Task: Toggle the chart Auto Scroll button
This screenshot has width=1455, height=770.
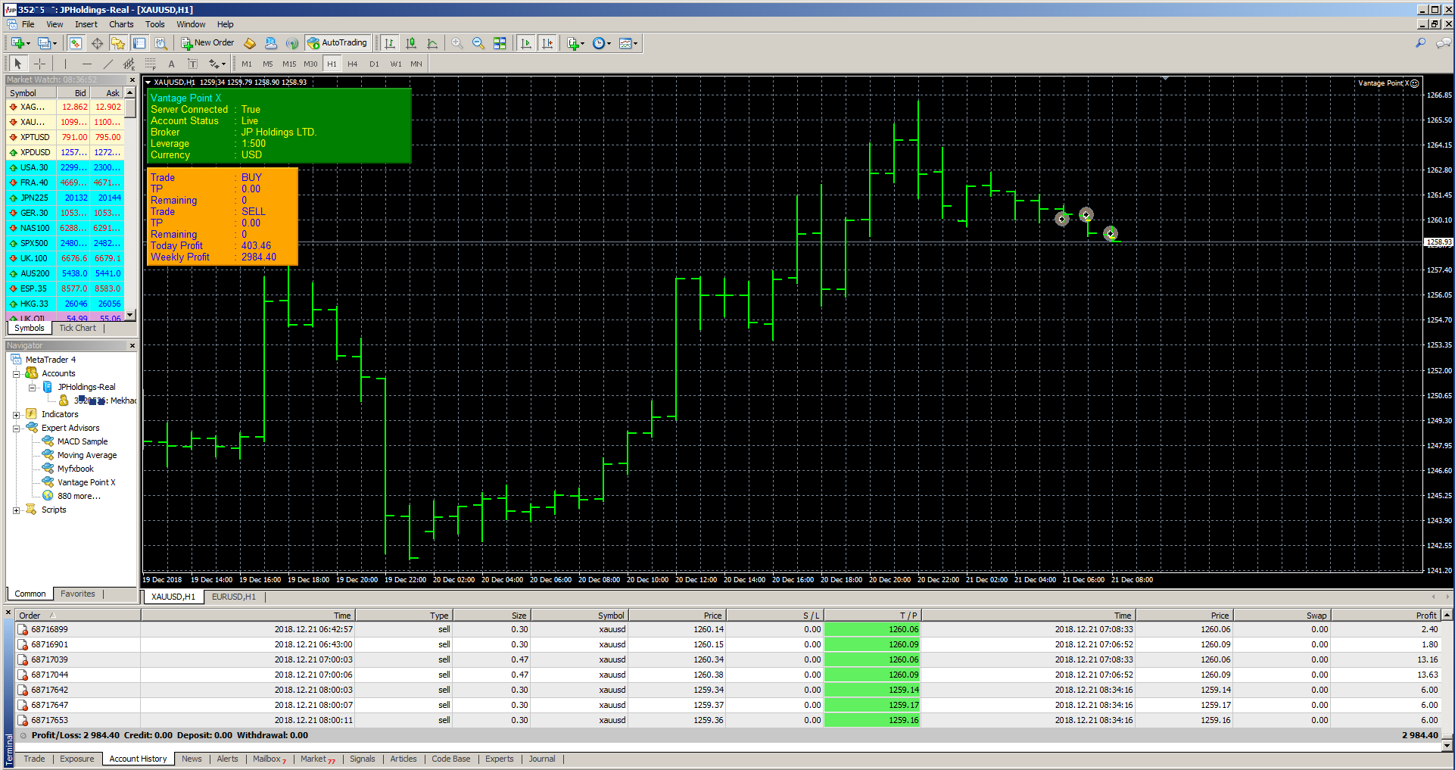Action: pos(526,43)
